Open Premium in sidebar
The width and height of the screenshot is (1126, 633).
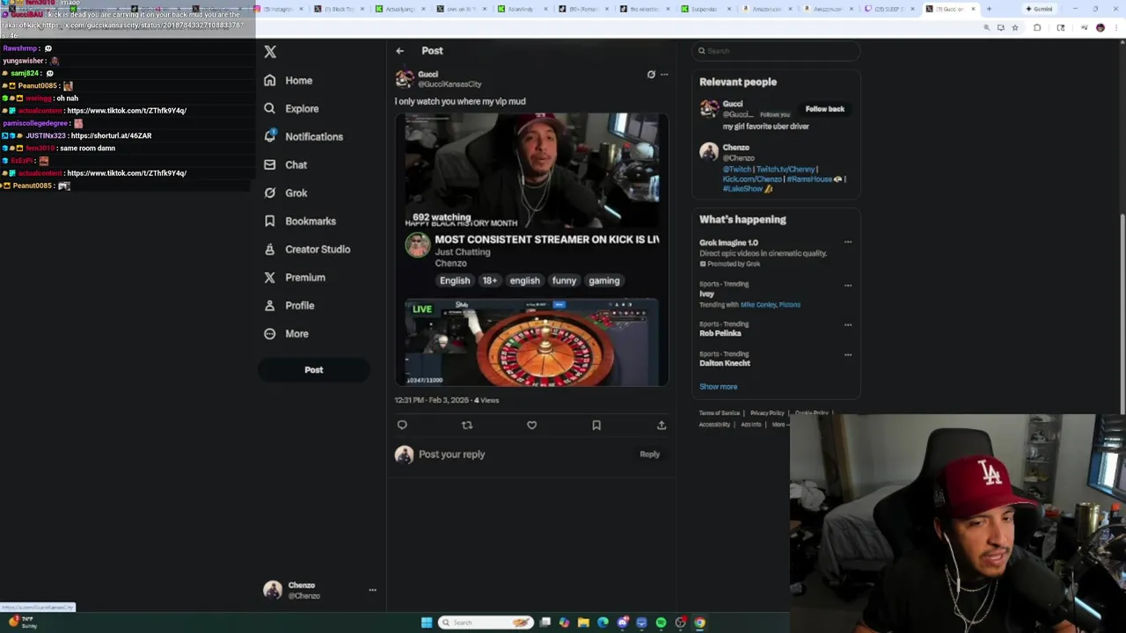click(295, 277)
